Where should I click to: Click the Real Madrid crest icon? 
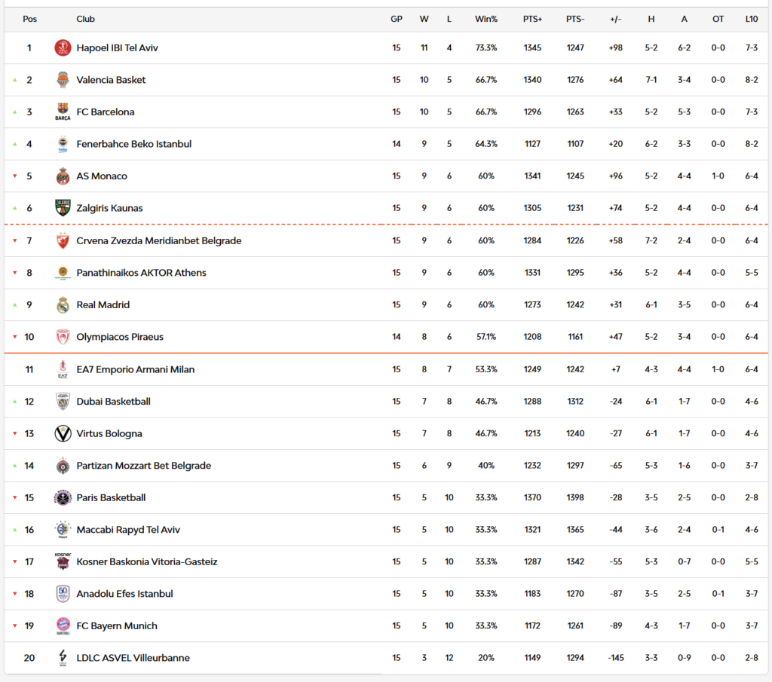click(63, 305)
